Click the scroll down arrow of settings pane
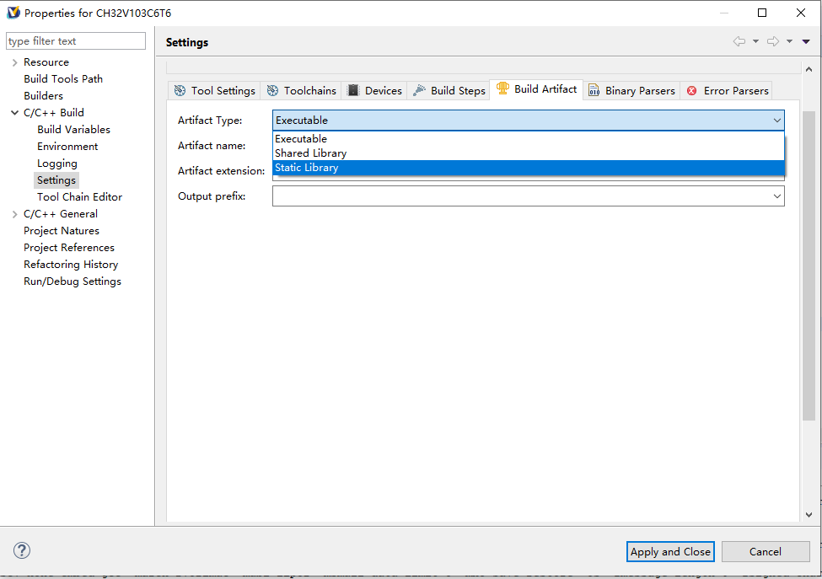Image resolution: width=822 pixels, height=579 pixels. 809,515
